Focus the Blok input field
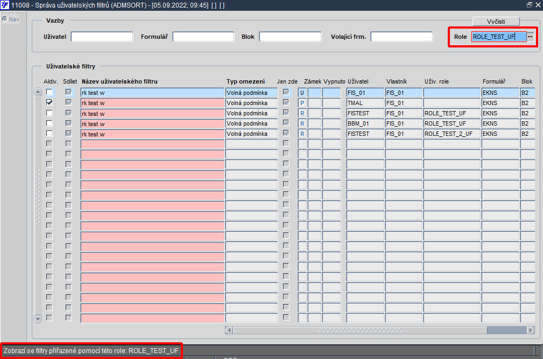 (290, 37)
